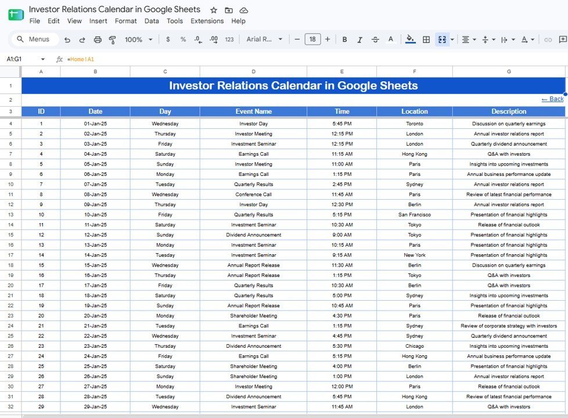This screenshot has height=418, width=568.
Task: Star the document with the star icon
Action: [x=214, y=10]
